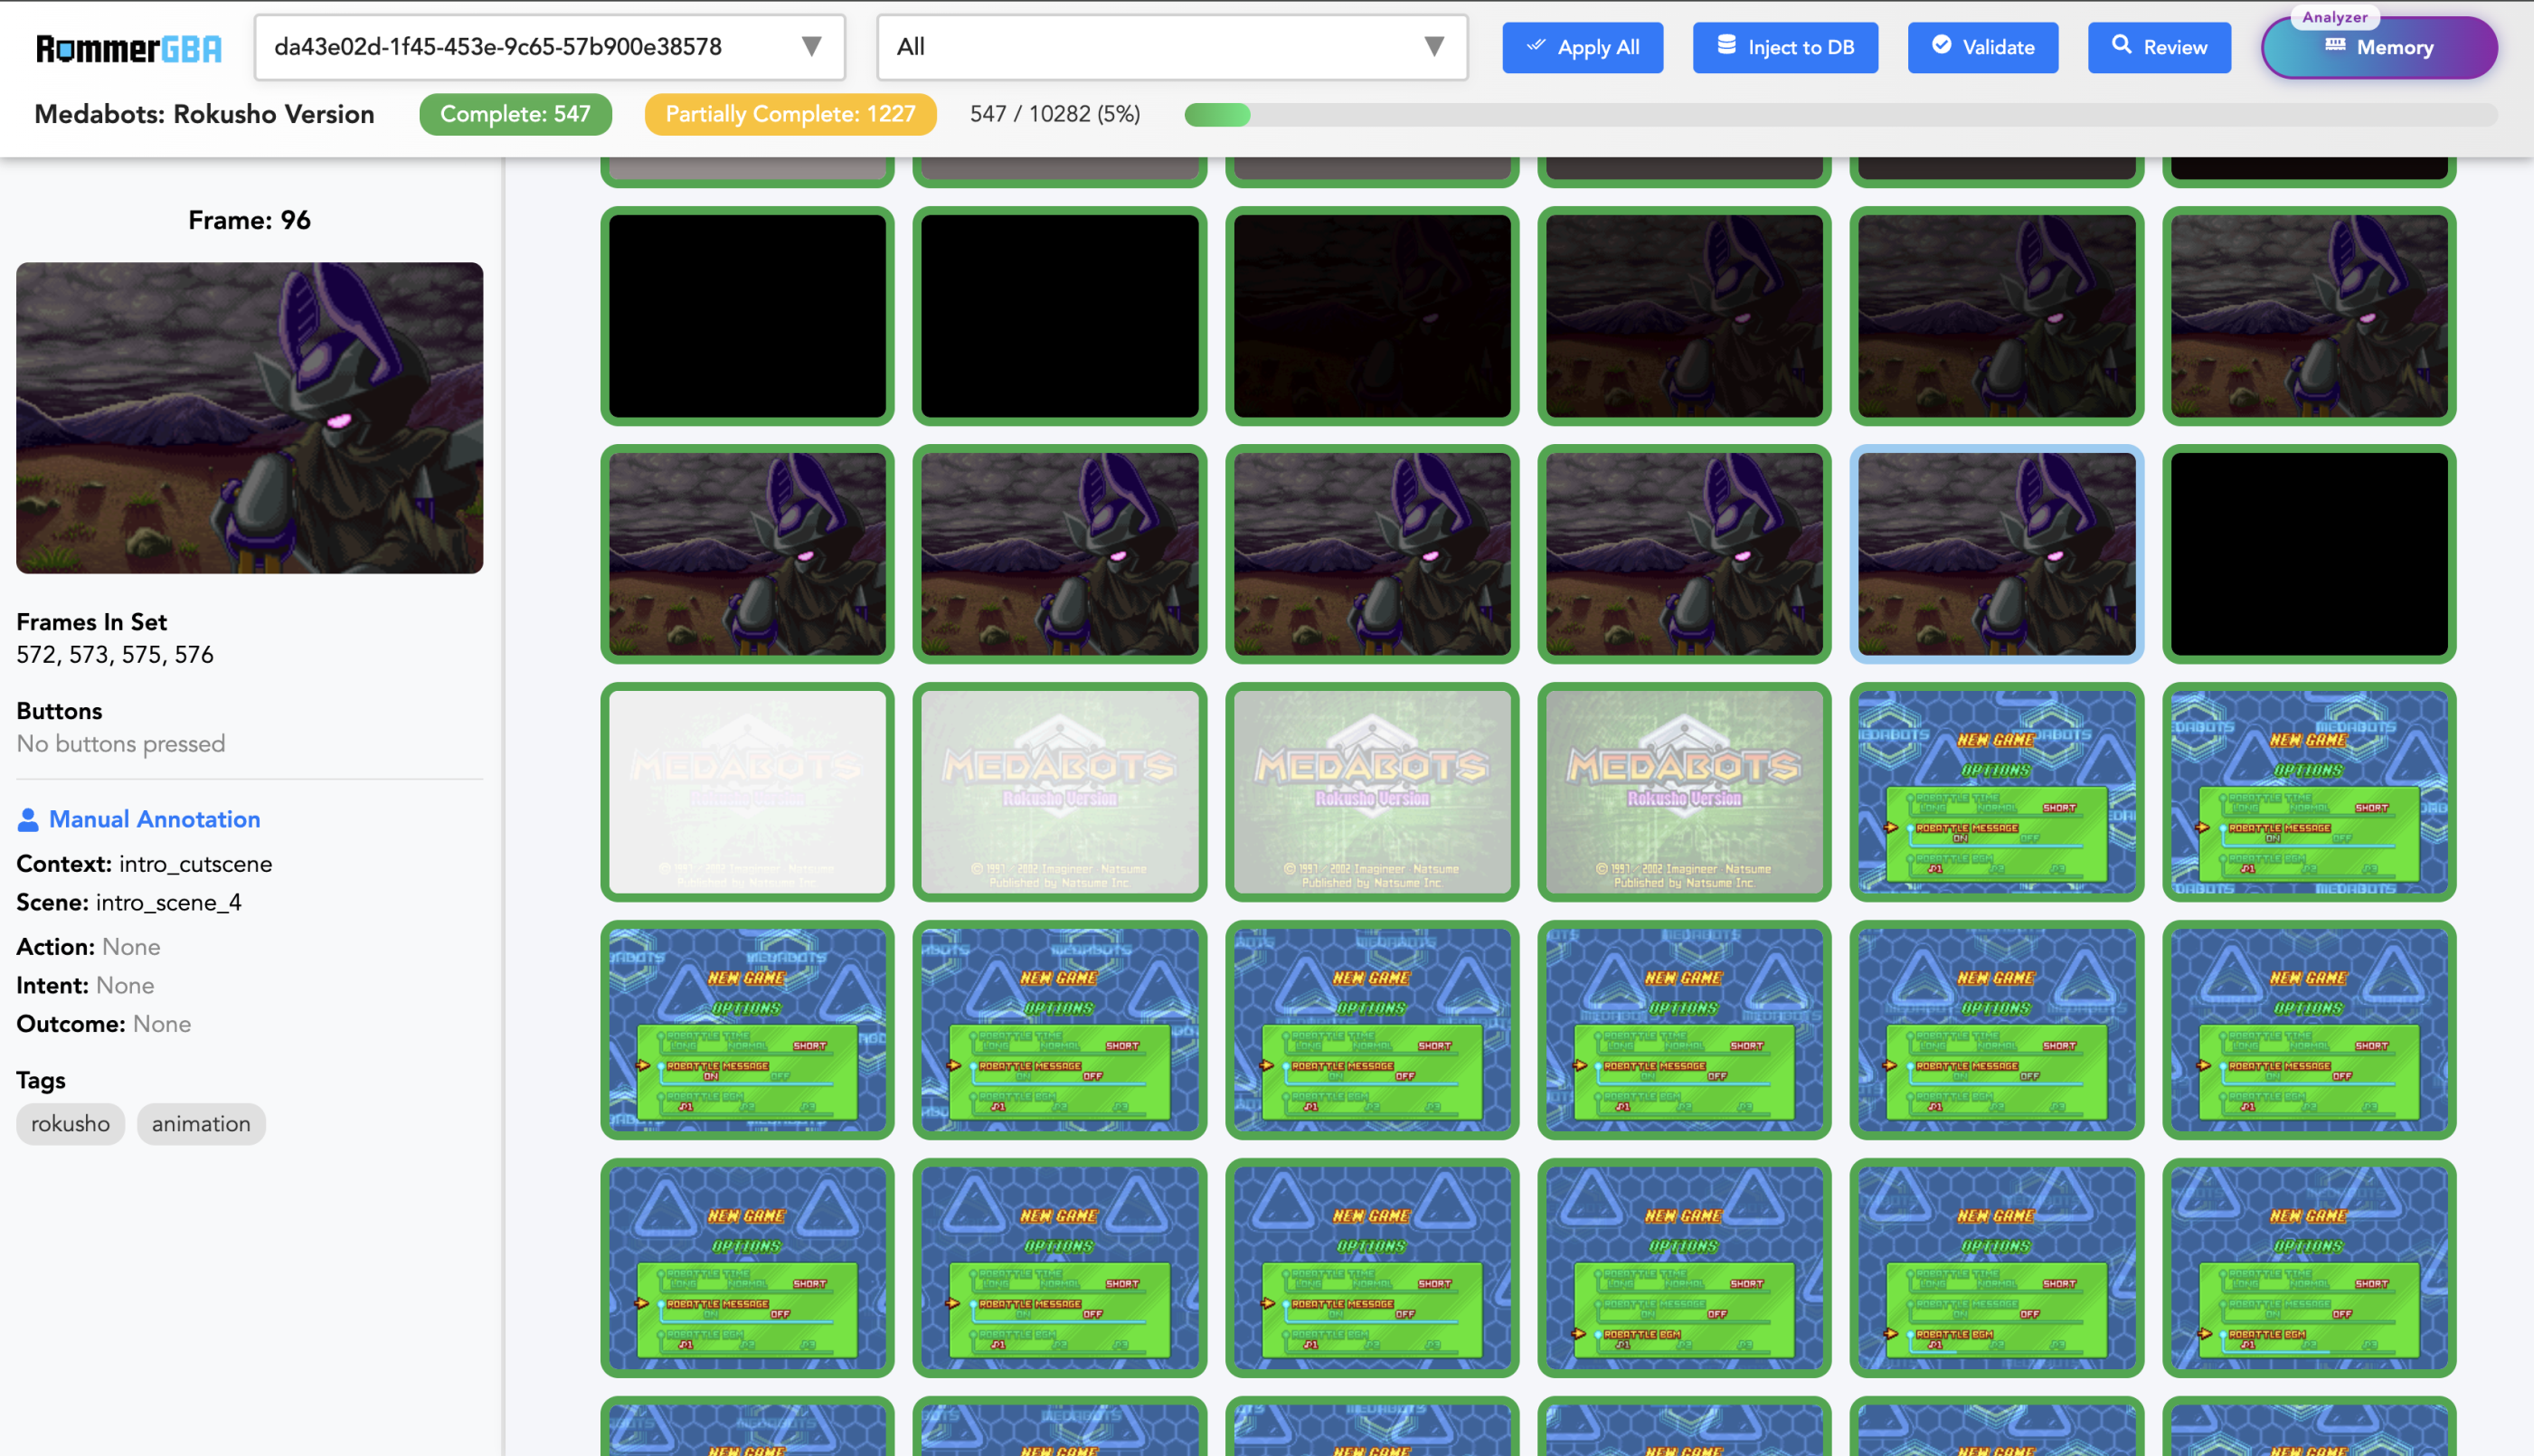
Task: Click the '547 / 10282 (5%)' counter
Action: pyautogui.click(x=1055, y=114)
